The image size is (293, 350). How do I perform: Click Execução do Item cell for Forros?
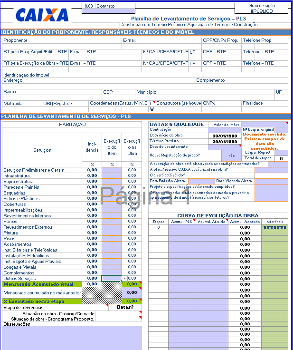pyautogui.click(x=112, y=221)
